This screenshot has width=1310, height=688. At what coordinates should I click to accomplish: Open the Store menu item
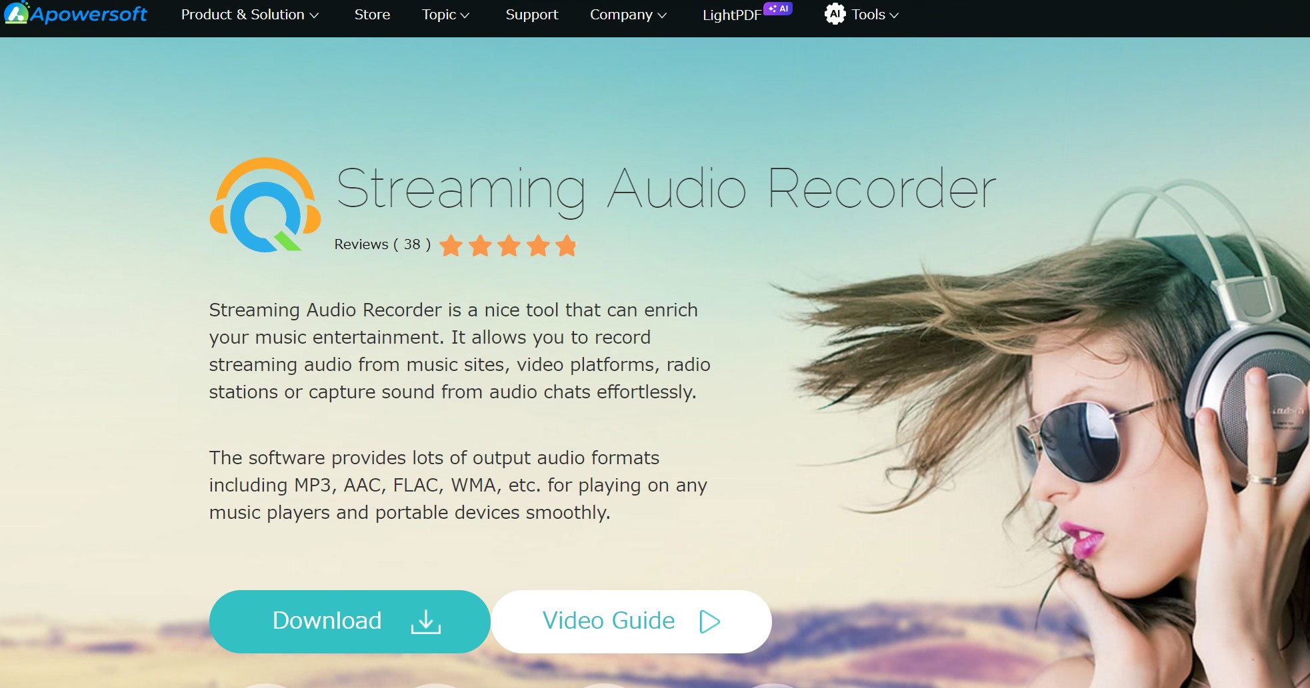(372, 15)
